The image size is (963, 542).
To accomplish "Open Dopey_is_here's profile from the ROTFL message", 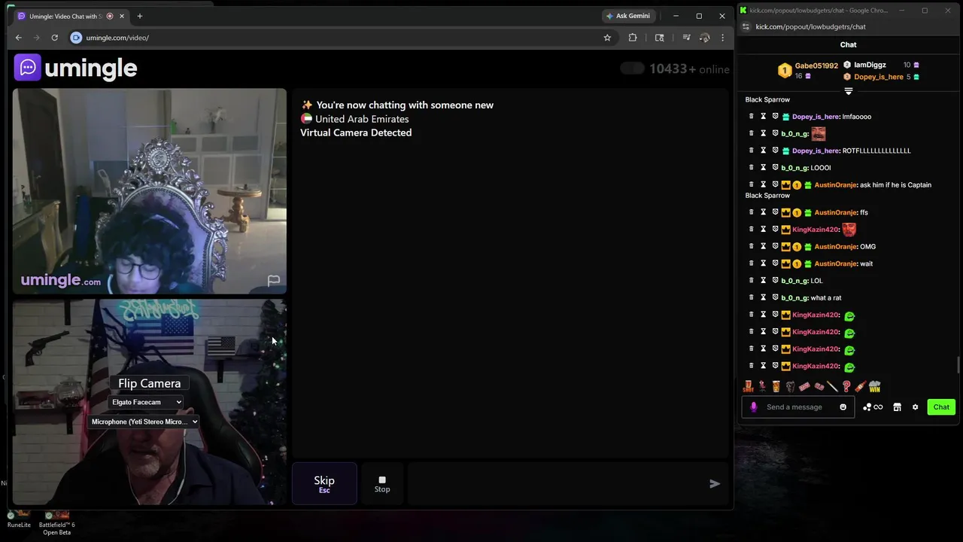I will (816, 151).
